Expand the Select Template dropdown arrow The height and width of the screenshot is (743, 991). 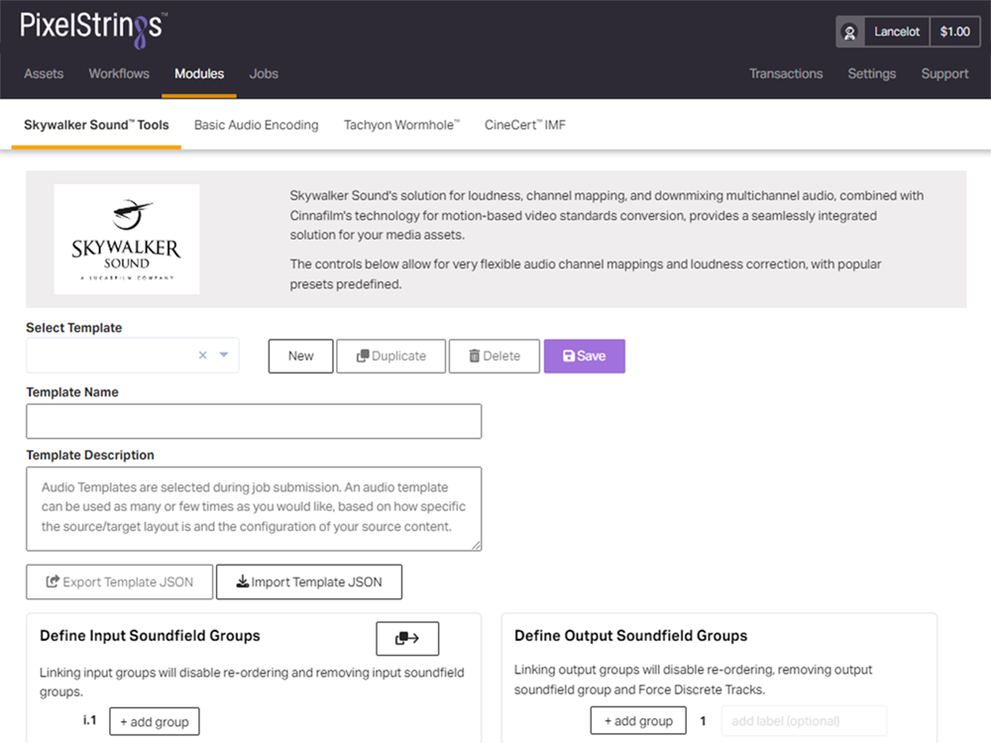coord(224,355)
